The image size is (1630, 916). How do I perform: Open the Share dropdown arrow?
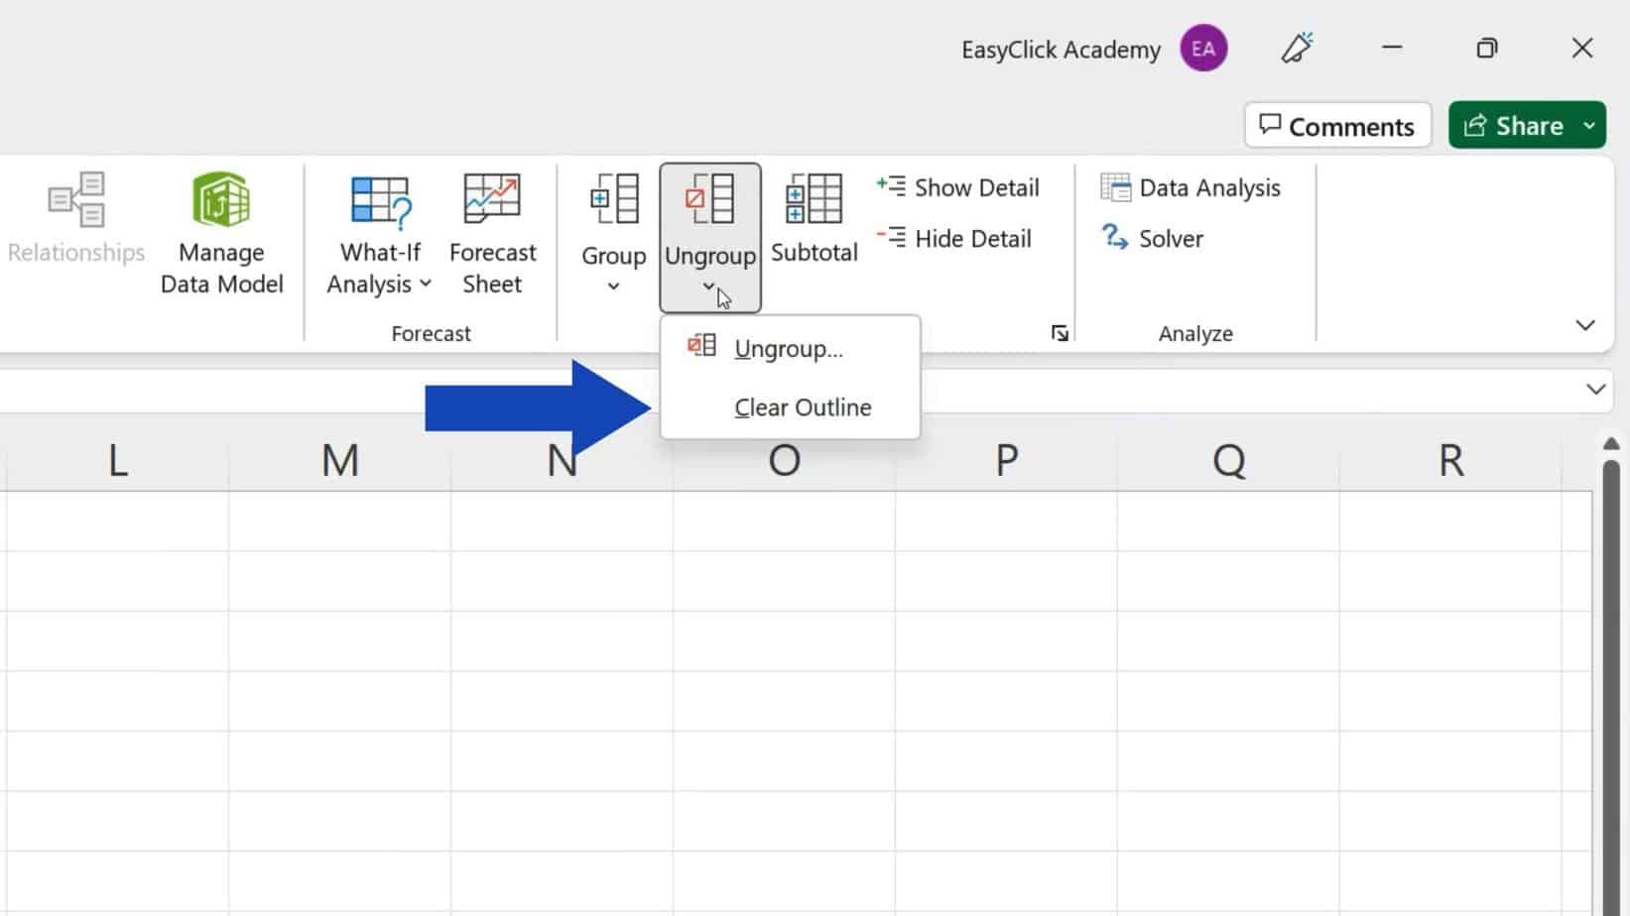(1588, 125)
